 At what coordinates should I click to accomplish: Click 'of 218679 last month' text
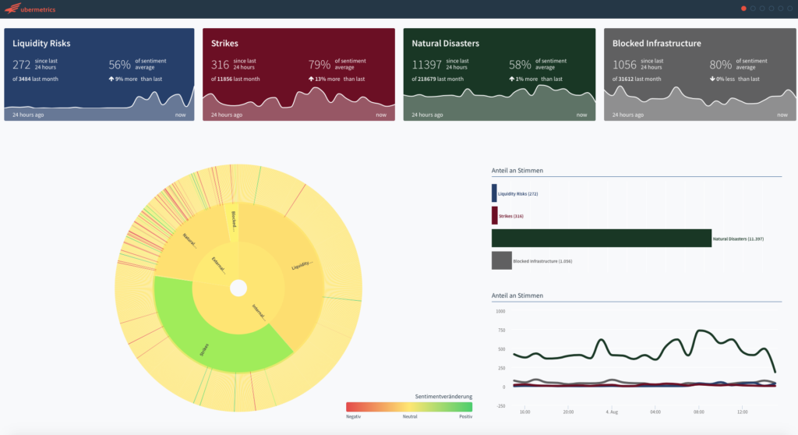pos(437,79)
